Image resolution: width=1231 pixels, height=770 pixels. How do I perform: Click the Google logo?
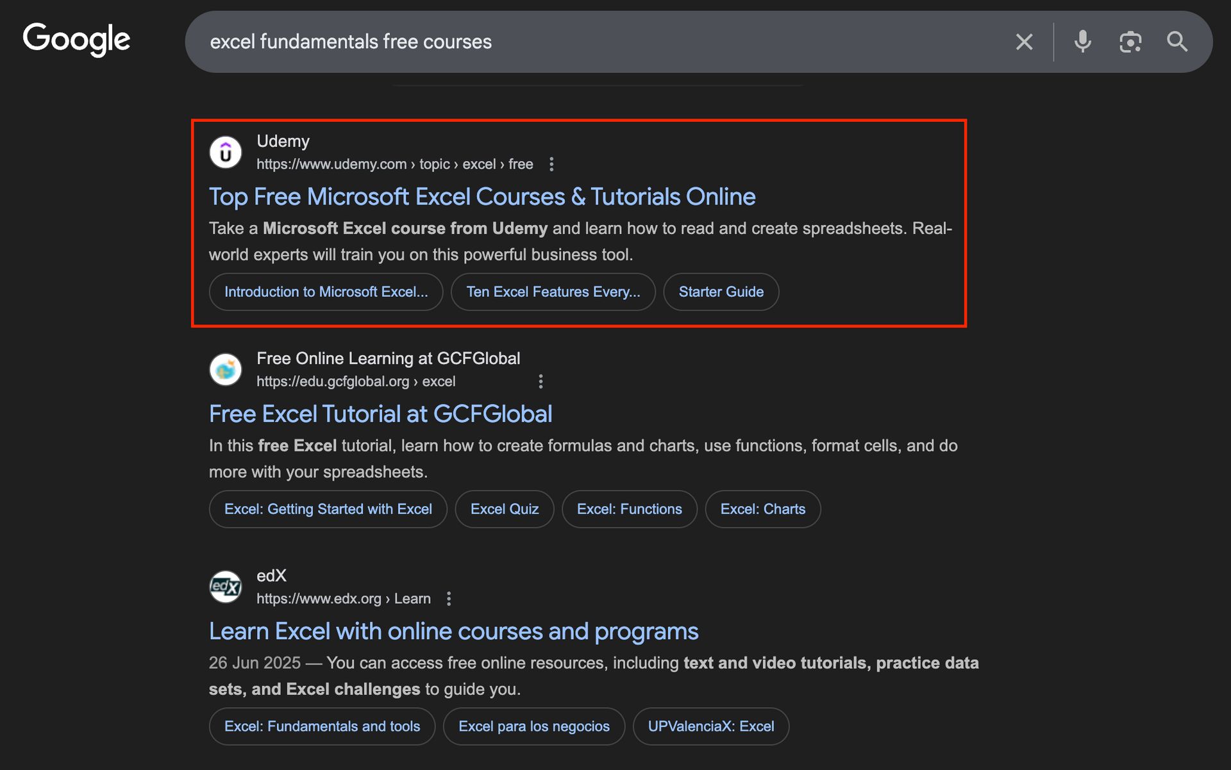click(76, 40)
